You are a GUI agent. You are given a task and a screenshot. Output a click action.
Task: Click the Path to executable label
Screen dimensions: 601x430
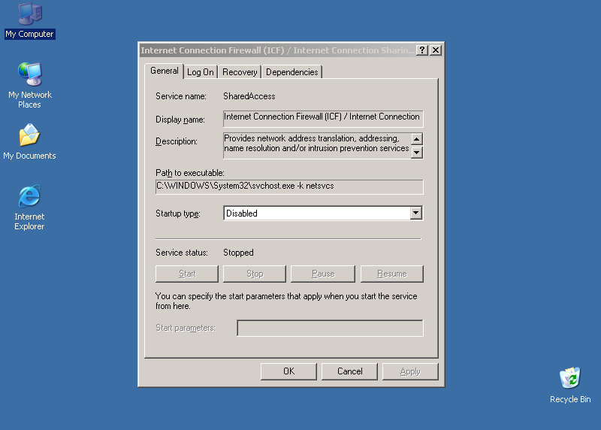coord(190,173)
